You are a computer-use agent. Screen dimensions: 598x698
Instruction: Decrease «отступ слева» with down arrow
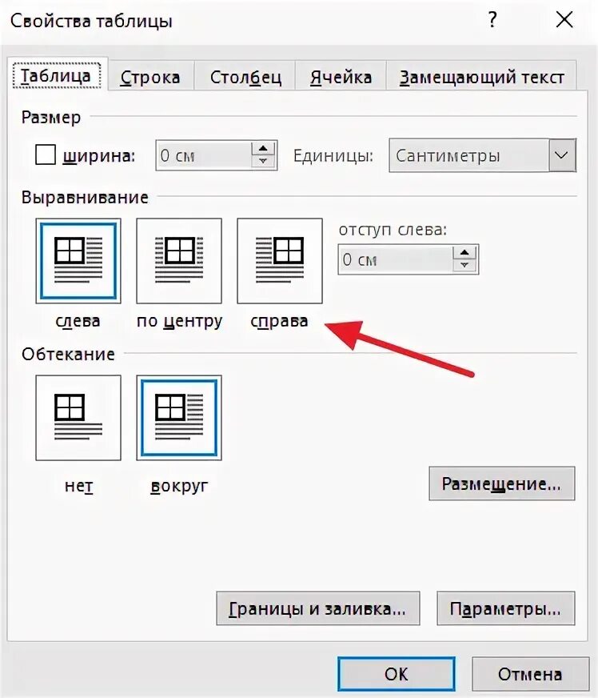(464, 265)
